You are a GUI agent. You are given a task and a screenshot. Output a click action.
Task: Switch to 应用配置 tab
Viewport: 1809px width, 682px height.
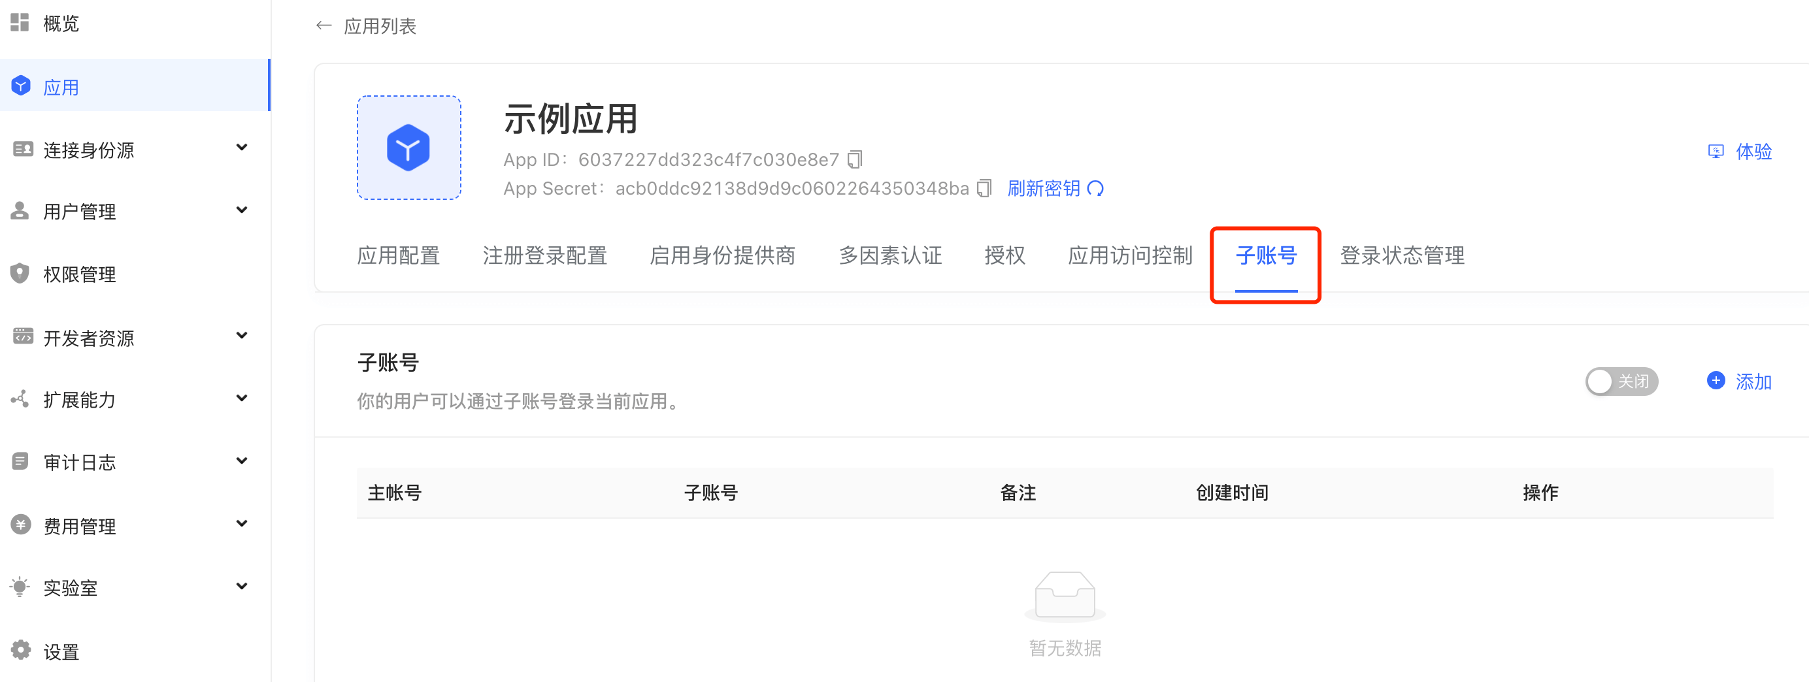[398, 255]
